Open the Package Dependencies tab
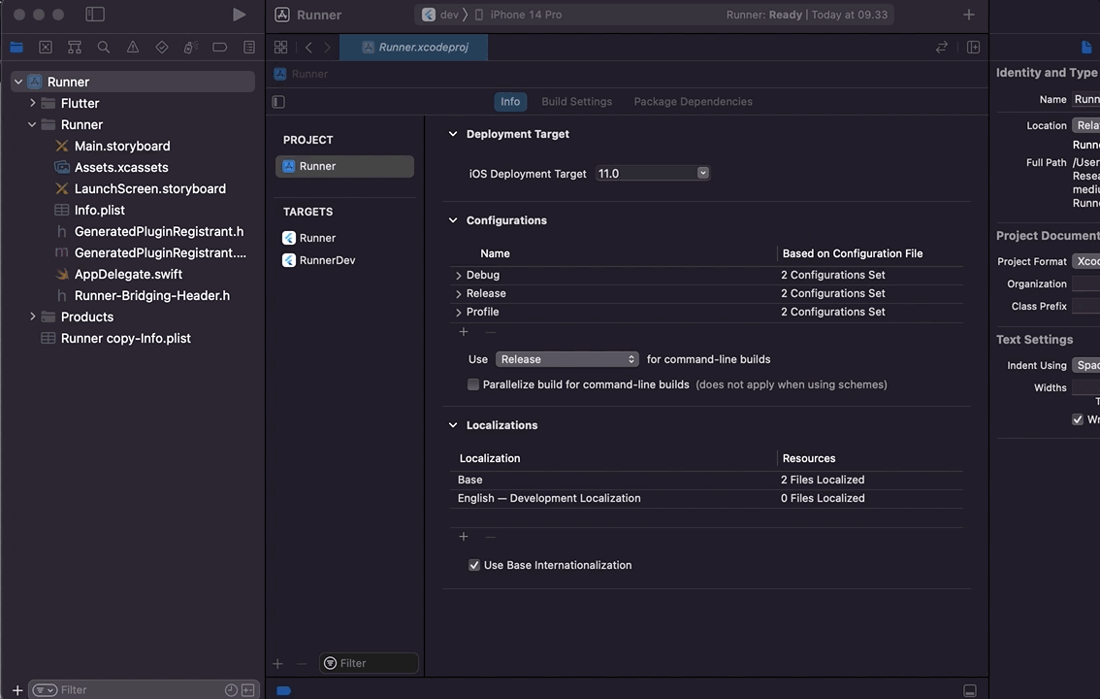This screenshot has height=699, width=1100. pos(693,101)
